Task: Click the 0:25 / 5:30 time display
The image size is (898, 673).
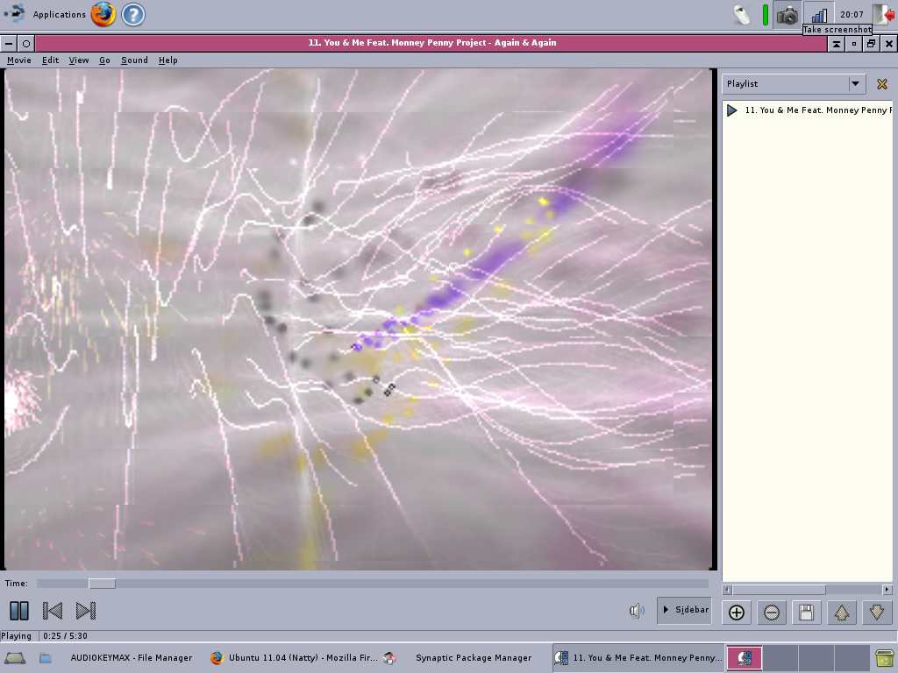Action: point(65,636)
